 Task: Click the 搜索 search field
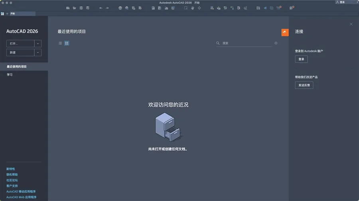click(245, 43)
